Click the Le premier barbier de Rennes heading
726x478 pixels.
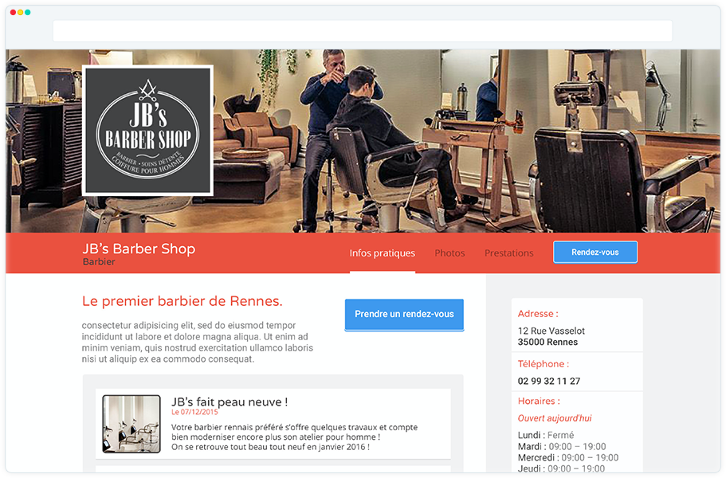pyautogui.click(x=182, y=301)
